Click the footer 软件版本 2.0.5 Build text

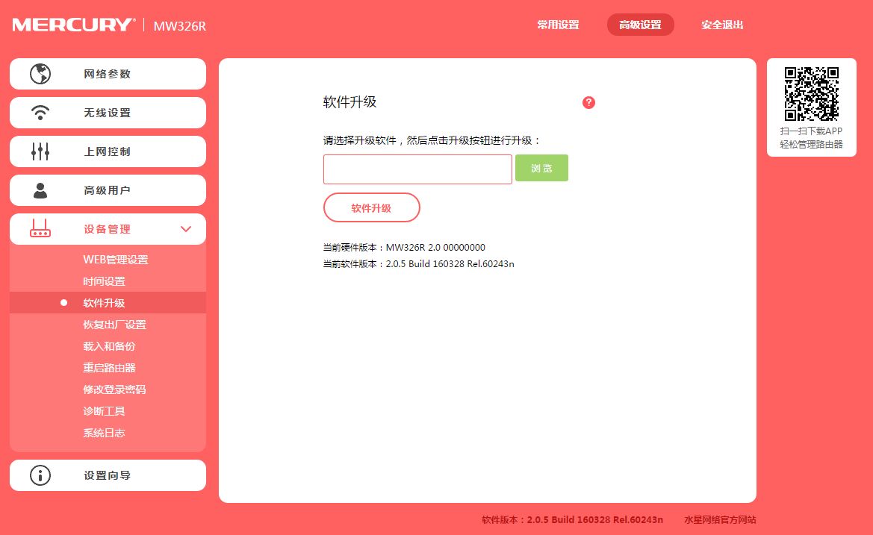pyautogui.click(x=572, y=520)
